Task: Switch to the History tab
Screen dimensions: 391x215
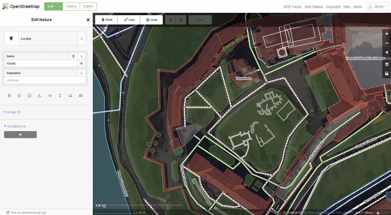Action: (x=71, y=6)
